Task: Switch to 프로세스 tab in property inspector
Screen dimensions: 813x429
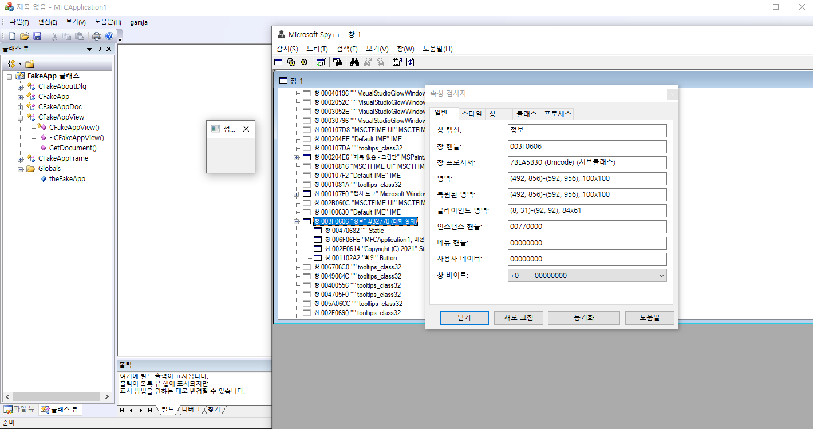Action: [x=557, y=114]
